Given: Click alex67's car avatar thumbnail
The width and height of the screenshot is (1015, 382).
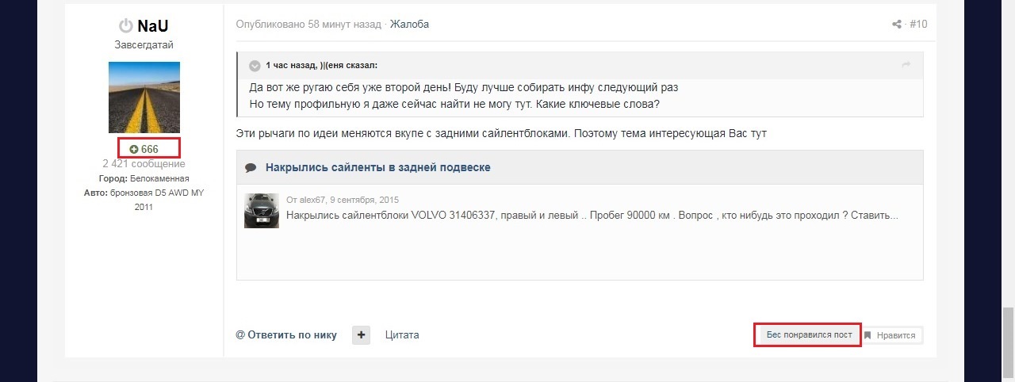Looking at the screenshot, I should click(x=262, y=211).
